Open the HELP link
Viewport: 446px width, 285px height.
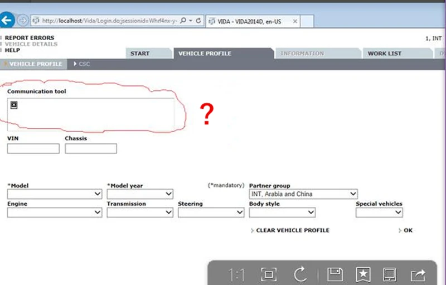click(12, 50)
